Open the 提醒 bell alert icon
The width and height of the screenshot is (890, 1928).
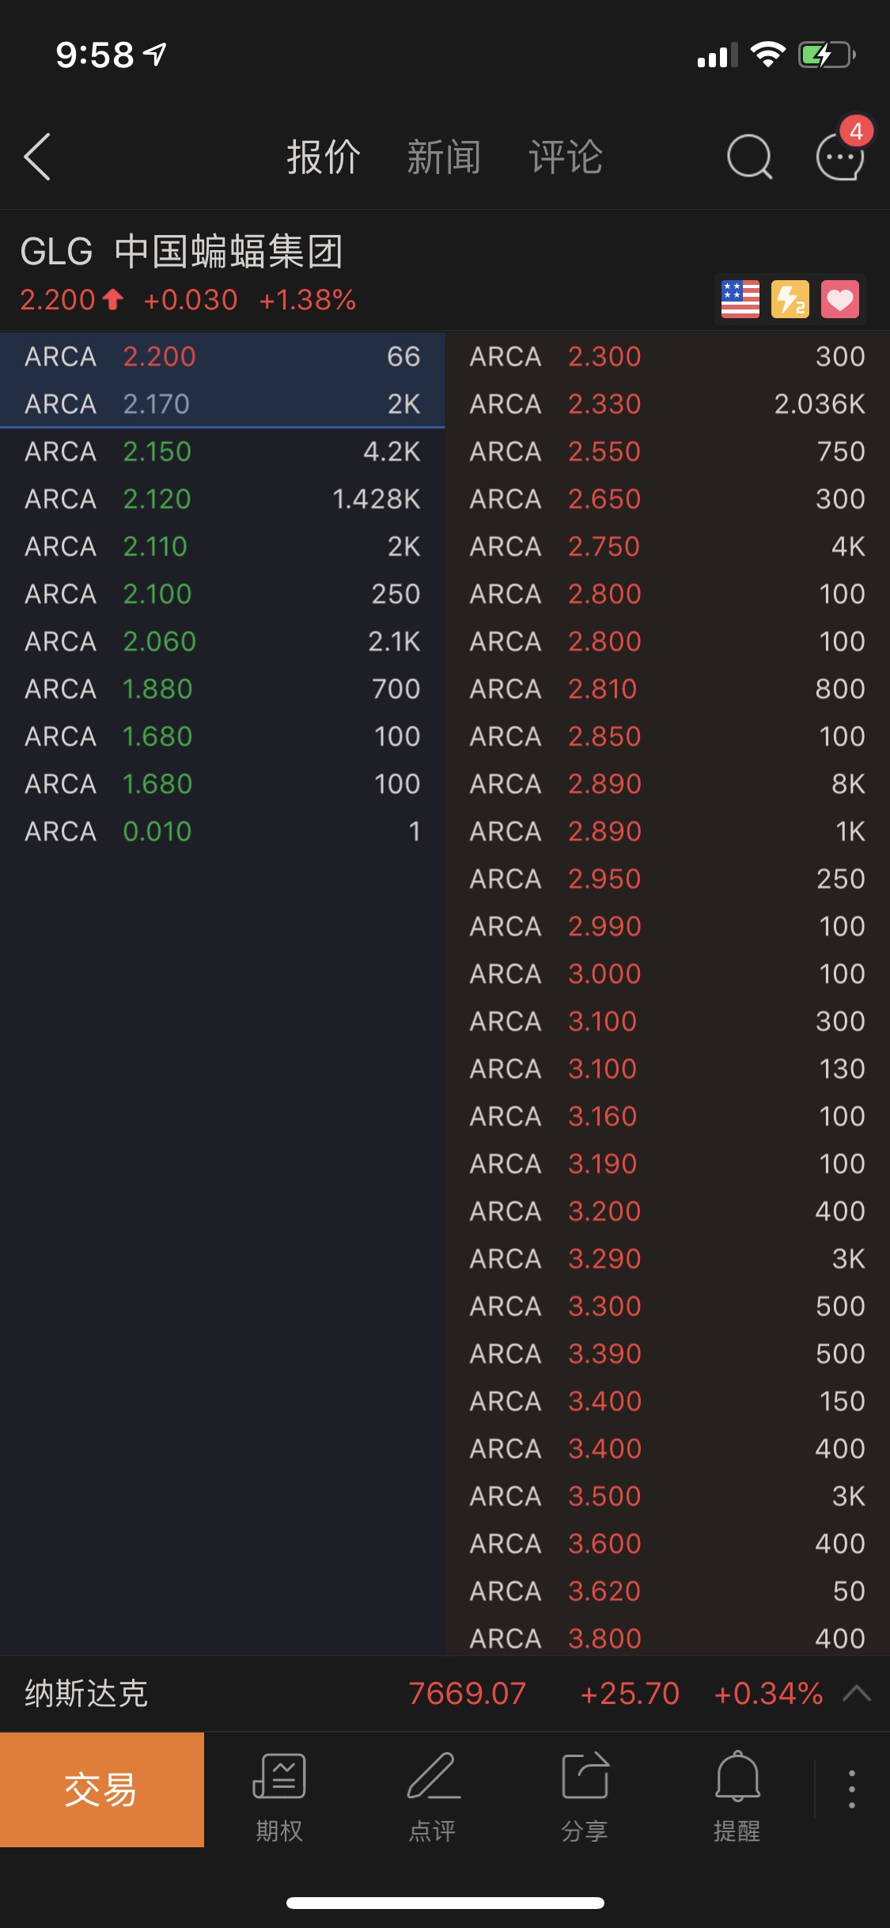point(737,1790)
